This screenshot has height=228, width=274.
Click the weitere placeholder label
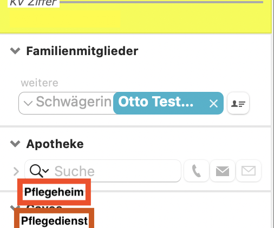[x=40, y=83]
